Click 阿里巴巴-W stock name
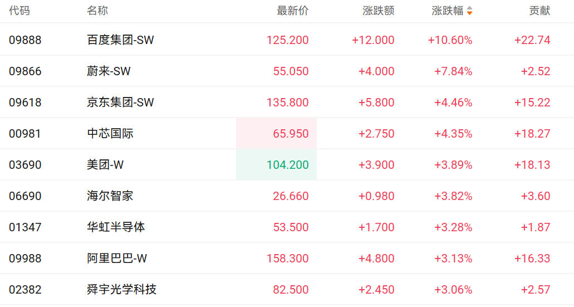The height and width of the screenshot is (307, 574). pyautogui.click(x=117, y=259)
